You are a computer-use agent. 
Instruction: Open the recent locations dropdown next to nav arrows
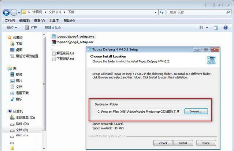[x=19, y=12]
